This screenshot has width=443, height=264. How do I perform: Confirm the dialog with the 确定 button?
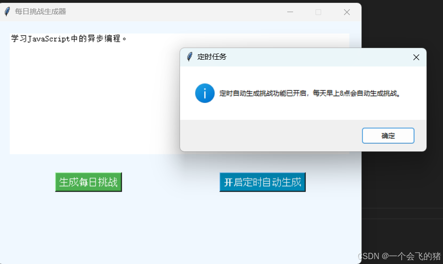(x=388, y=136)
